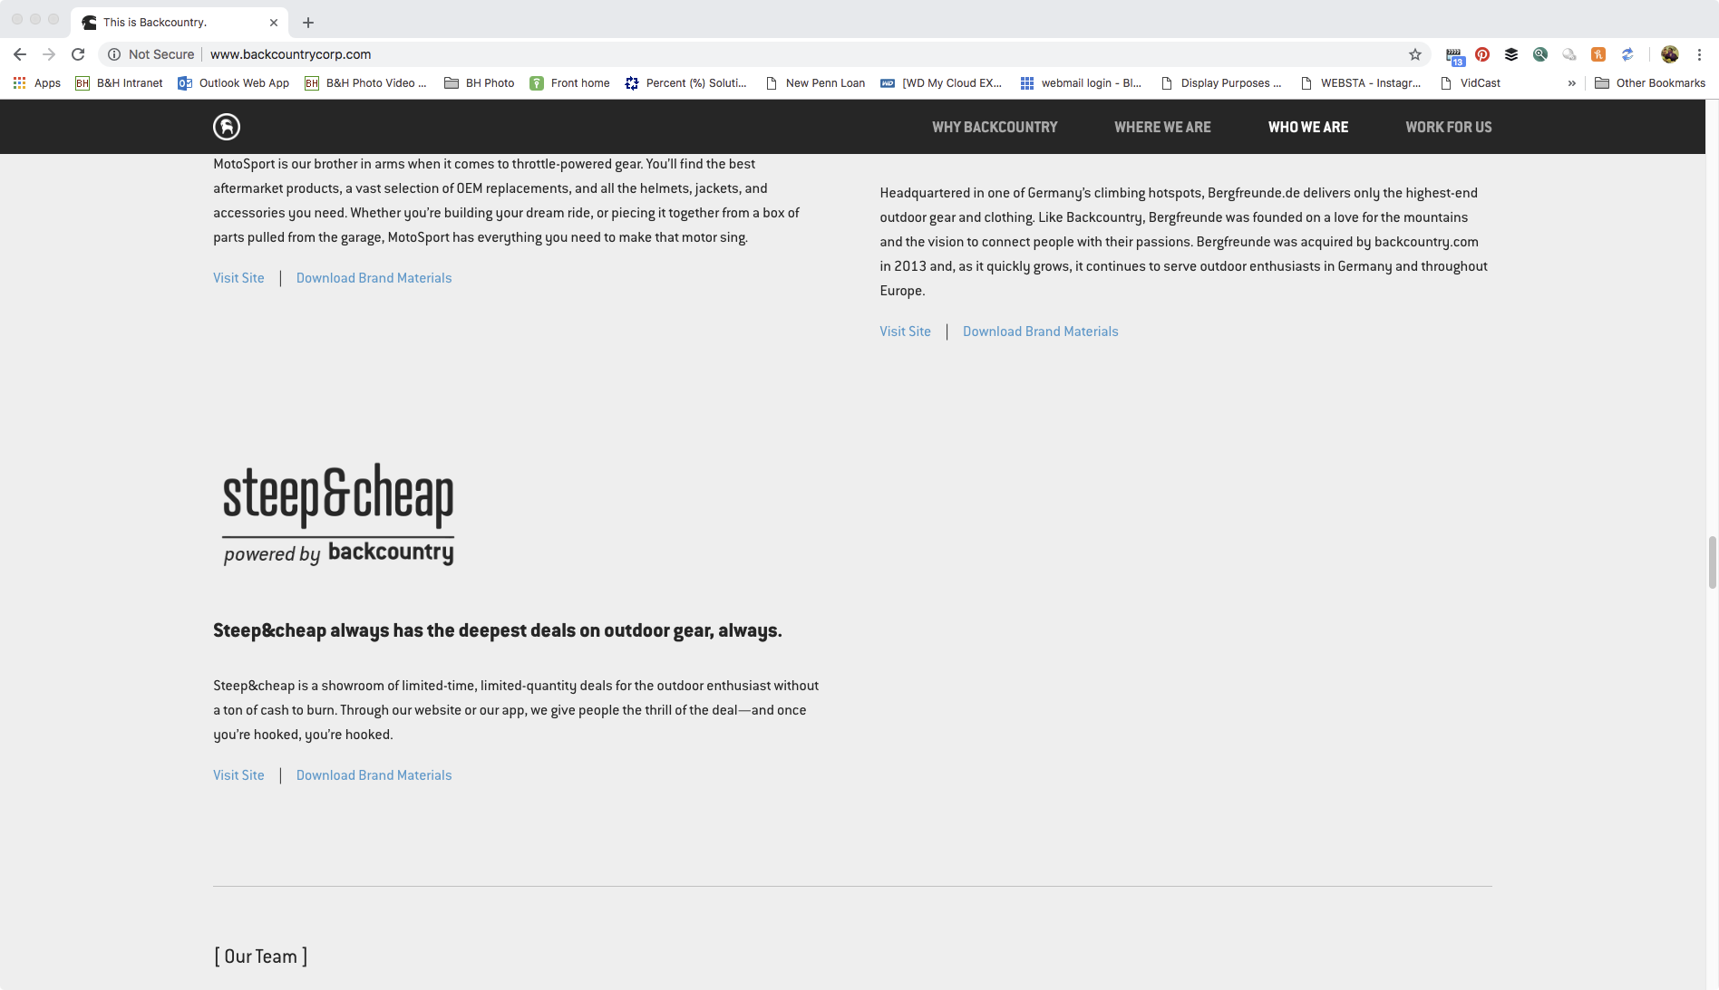Click the Pinterest extension icon
This screenshot has height=990, width=1719.
click(x=1482, y=54)
